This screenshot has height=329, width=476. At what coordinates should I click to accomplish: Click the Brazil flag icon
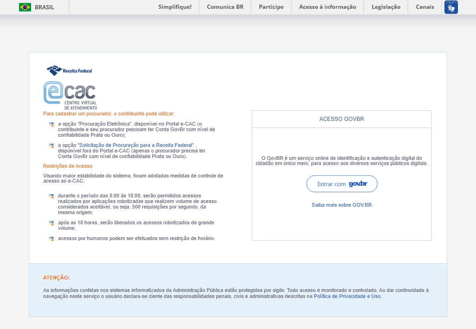pyautogui.click(x=25, y=7)
